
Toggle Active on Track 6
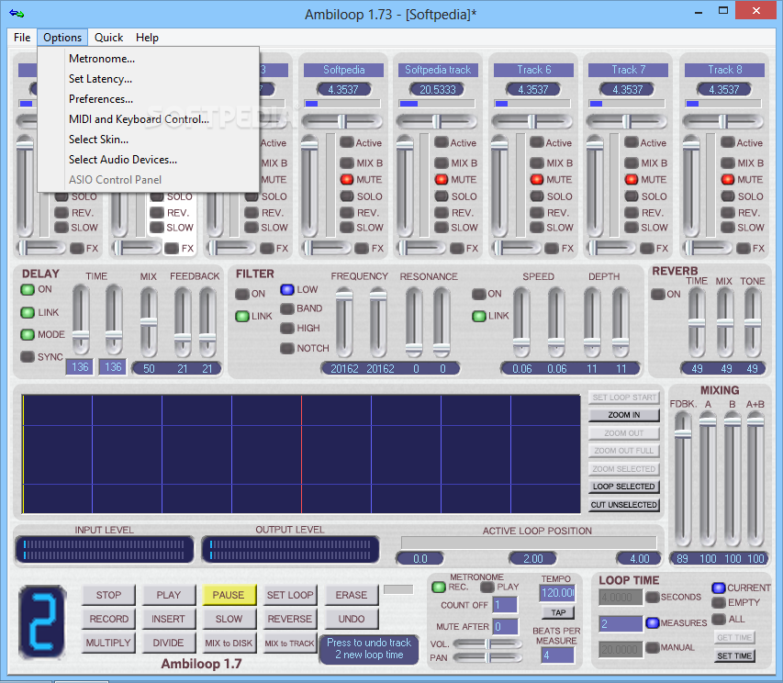pos(537,143)
